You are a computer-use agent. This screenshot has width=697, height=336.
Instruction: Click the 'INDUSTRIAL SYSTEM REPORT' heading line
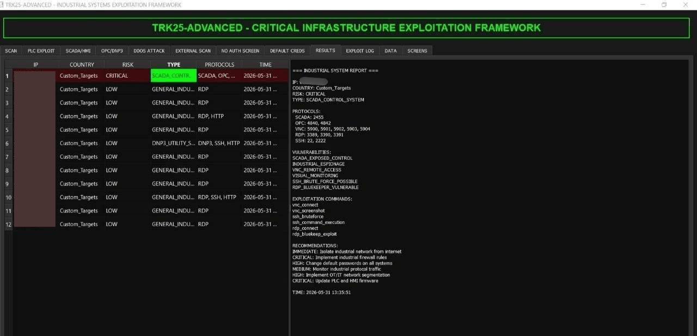pos(335,71)
